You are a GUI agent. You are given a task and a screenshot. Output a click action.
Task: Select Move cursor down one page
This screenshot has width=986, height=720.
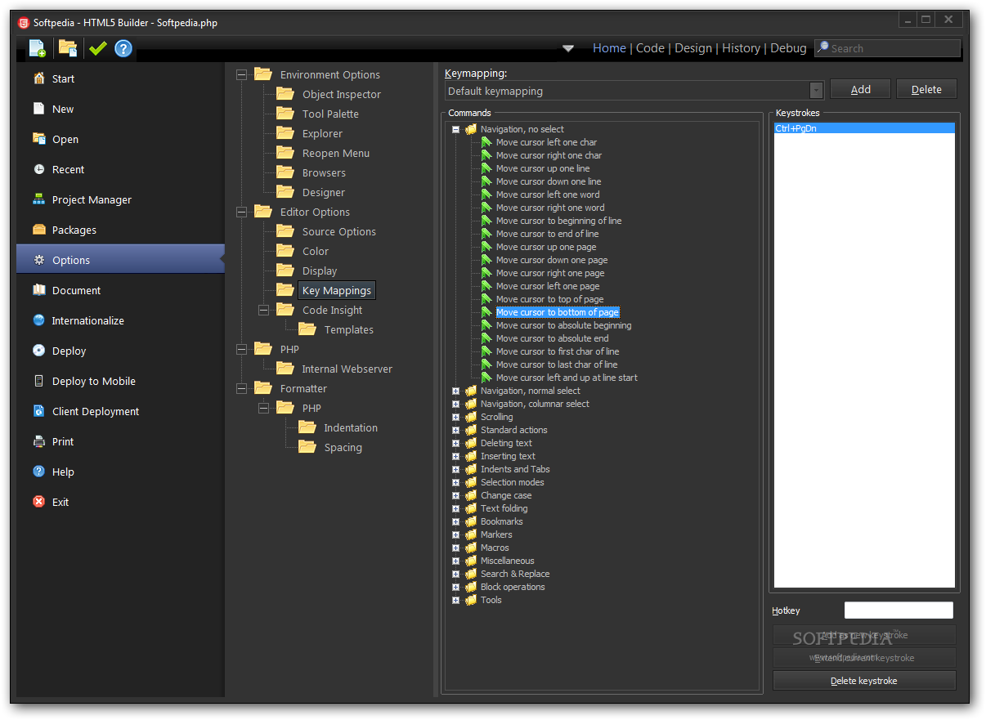point(552,260)
